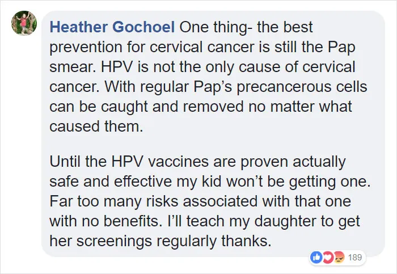397x274 pixels.
Task: Click the word "daughter" in the comment
Action: coord(285,221)
